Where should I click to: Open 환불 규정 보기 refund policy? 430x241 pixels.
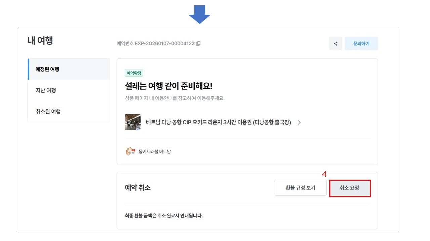[x=300, y=188]
